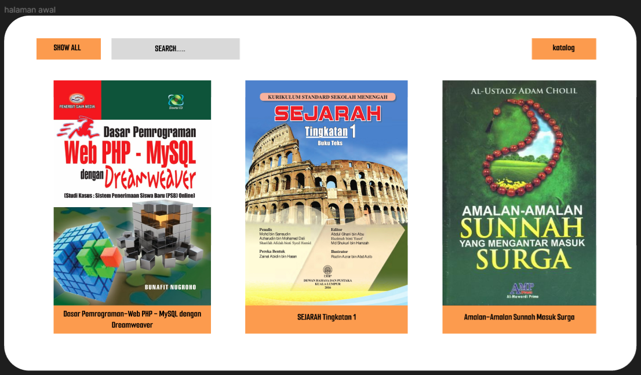
Task: Open the Amalan-Amalan Sunnah Surga book cover
Action: 519,193
